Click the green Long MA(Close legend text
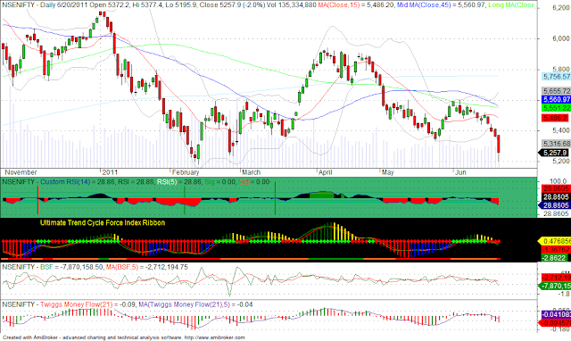This screenshot has height=341, width=571. pyautogui.click(x=511, y=4)
